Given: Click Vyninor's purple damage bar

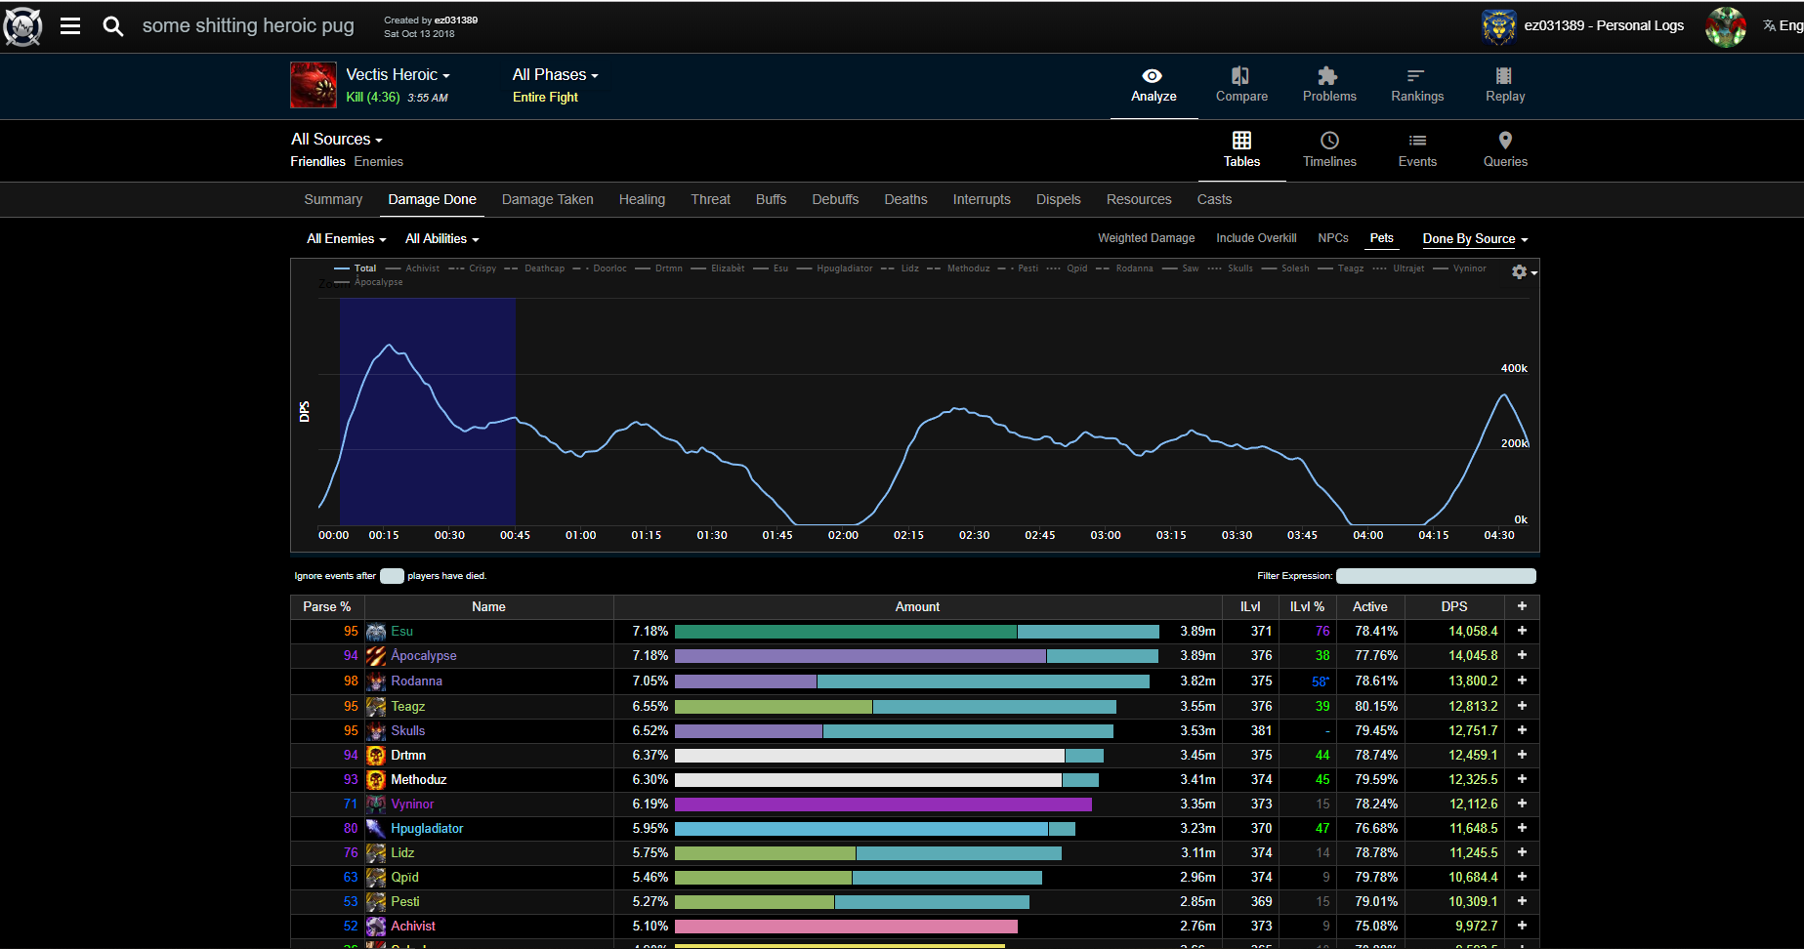Looking at the screenshot, I should point(883,805).
